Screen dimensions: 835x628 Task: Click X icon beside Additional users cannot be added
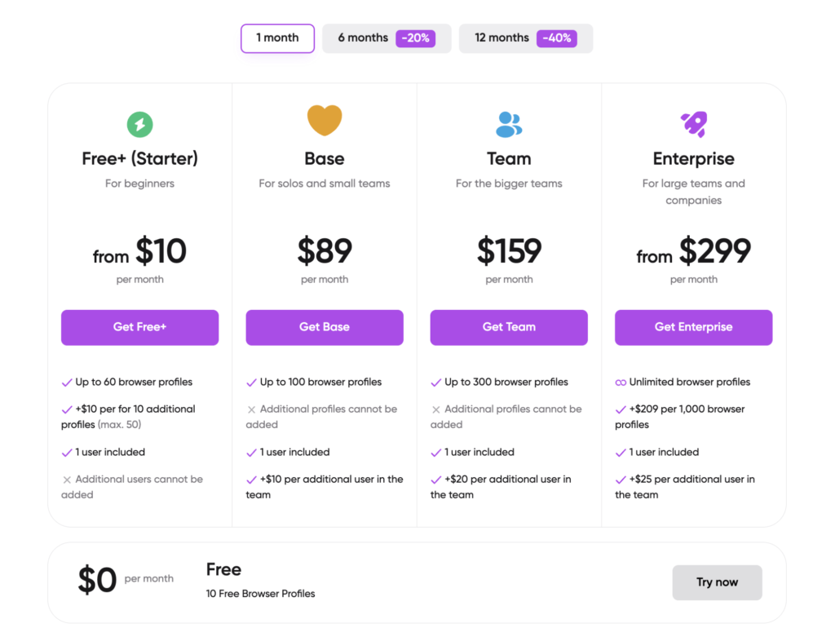pos(67,480)
